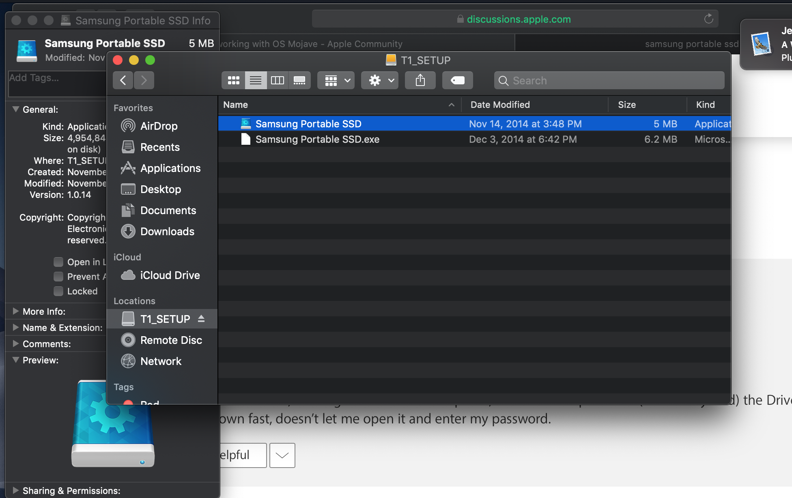This screenshot has height=498, width=792.
Task: Sort files by Date Modified column
Action: point(500,105)
